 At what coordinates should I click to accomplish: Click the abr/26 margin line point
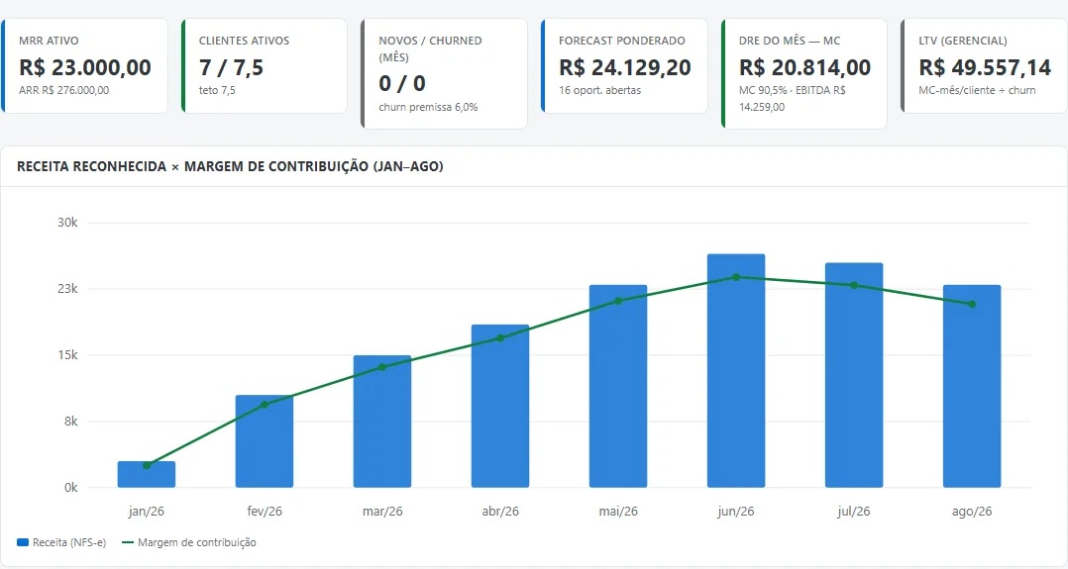click(500, 338)
